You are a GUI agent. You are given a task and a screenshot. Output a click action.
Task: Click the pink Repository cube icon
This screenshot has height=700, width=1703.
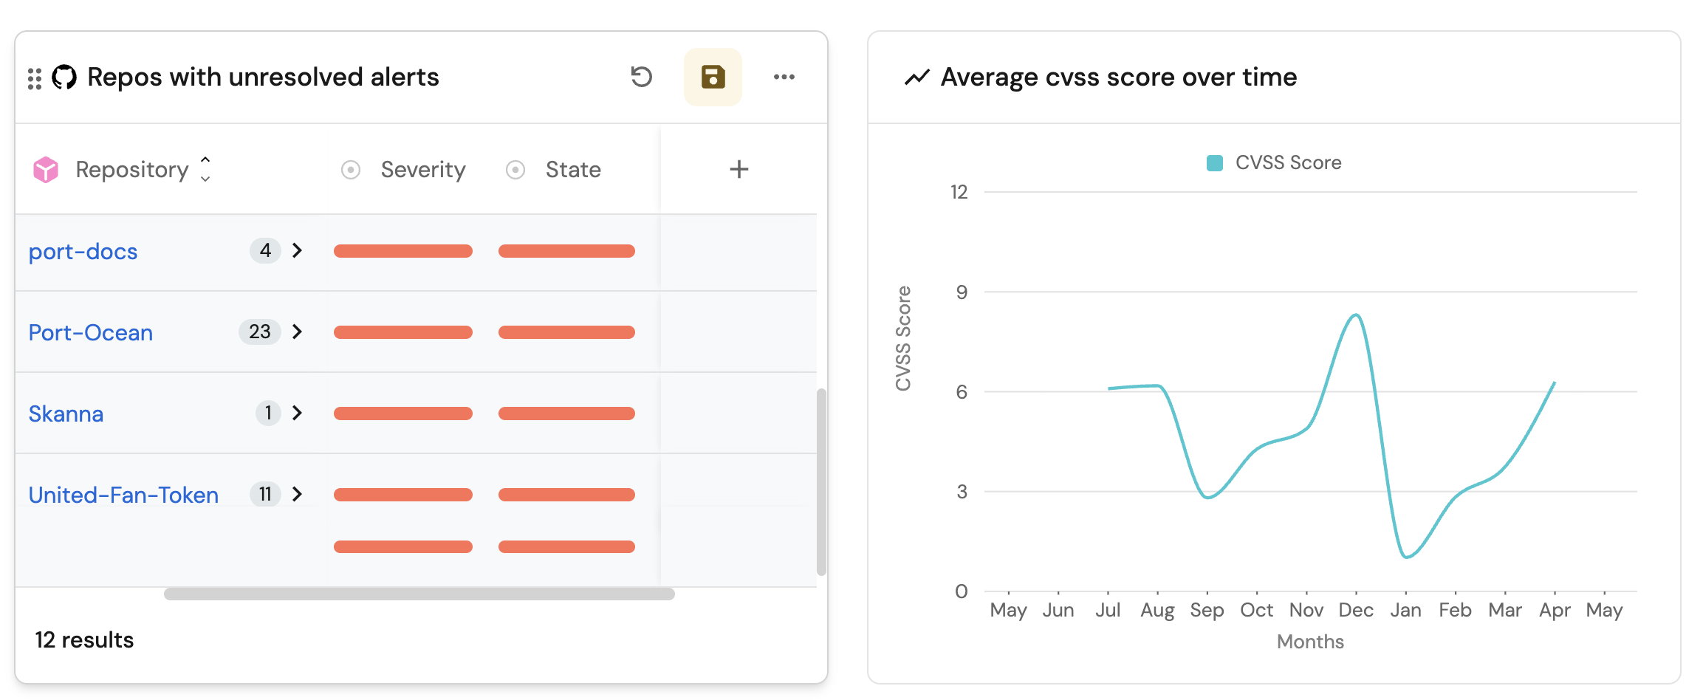click(46, 170)
